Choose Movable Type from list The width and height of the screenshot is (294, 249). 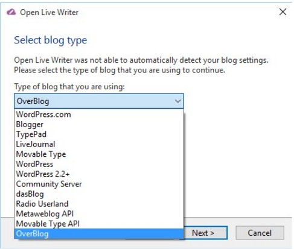(x=99, y=154)
